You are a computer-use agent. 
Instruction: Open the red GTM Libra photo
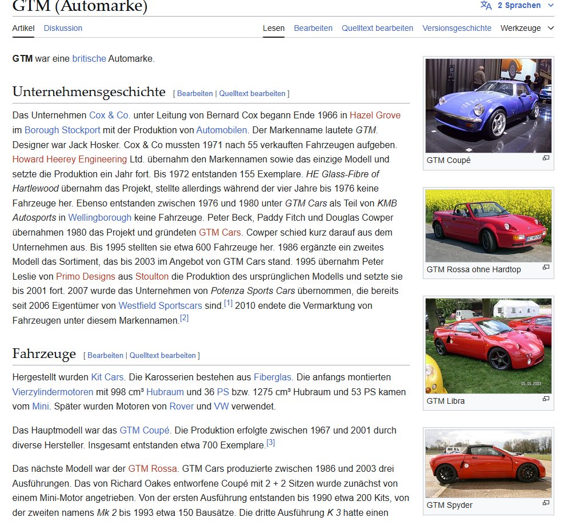pos(489,346)
